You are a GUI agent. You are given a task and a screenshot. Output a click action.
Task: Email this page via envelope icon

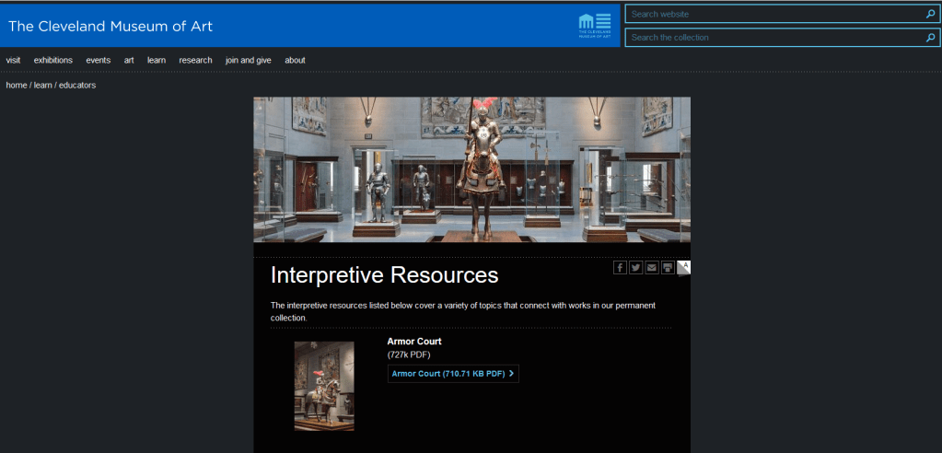click(x=652, y=268)
